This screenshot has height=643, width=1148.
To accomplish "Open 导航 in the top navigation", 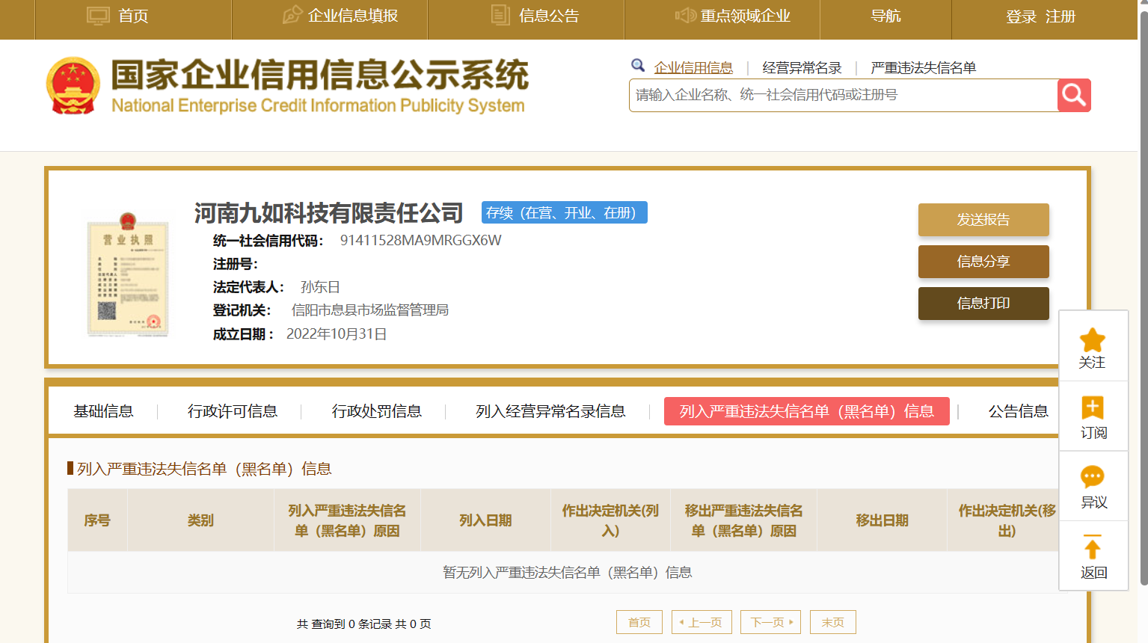I will point(885,16).
